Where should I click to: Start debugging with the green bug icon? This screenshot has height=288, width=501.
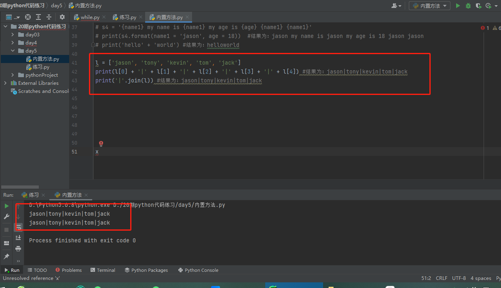(x=468, y=6)
